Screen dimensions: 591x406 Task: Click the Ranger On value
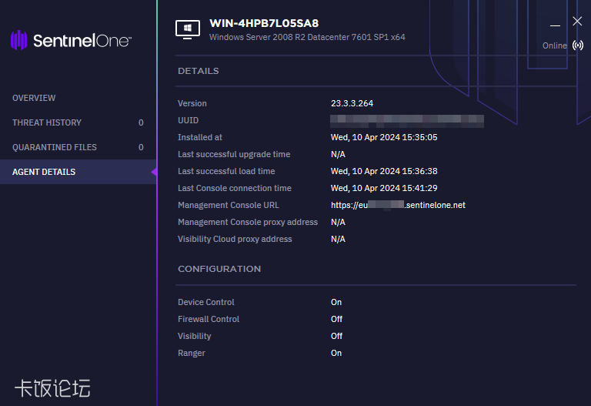point(336,353)
